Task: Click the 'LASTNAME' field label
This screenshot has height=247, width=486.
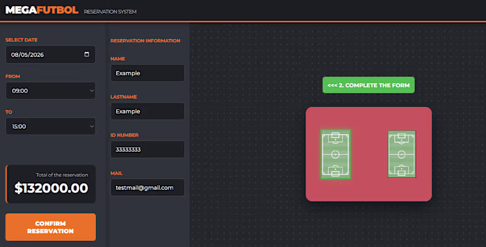Action: pyautogui.click(x=124, y=97)
